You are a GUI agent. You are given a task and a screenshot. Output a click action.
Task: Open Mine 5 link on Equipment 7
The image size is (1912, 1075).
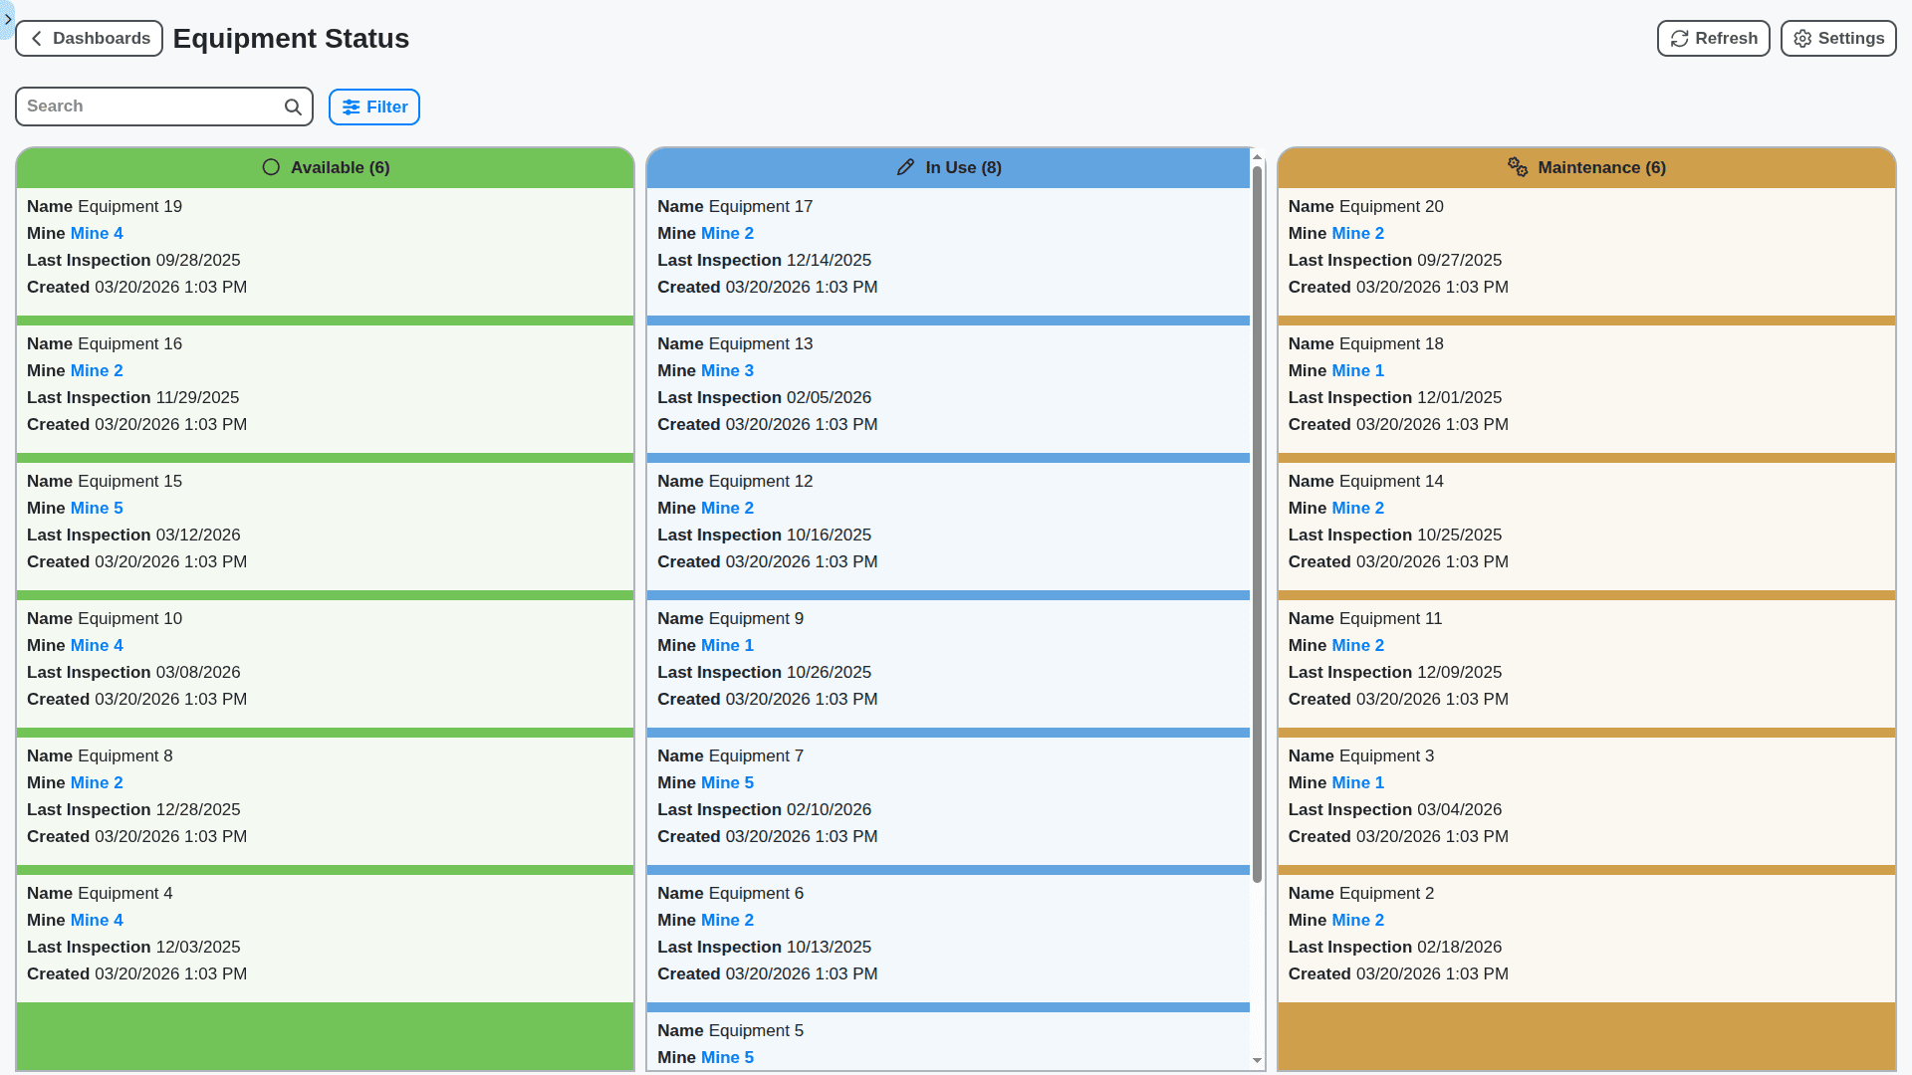[x=728, y=782]
